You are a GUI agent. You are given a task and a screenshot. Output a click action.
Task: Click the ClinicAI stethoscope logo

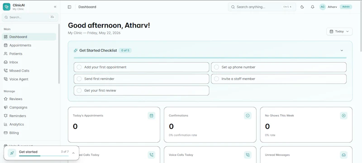point(6,7)
